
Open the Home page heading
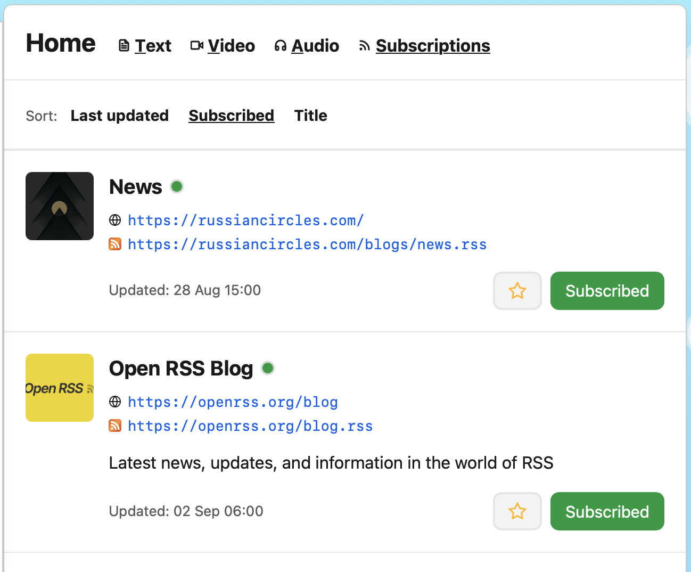(61, 43)
